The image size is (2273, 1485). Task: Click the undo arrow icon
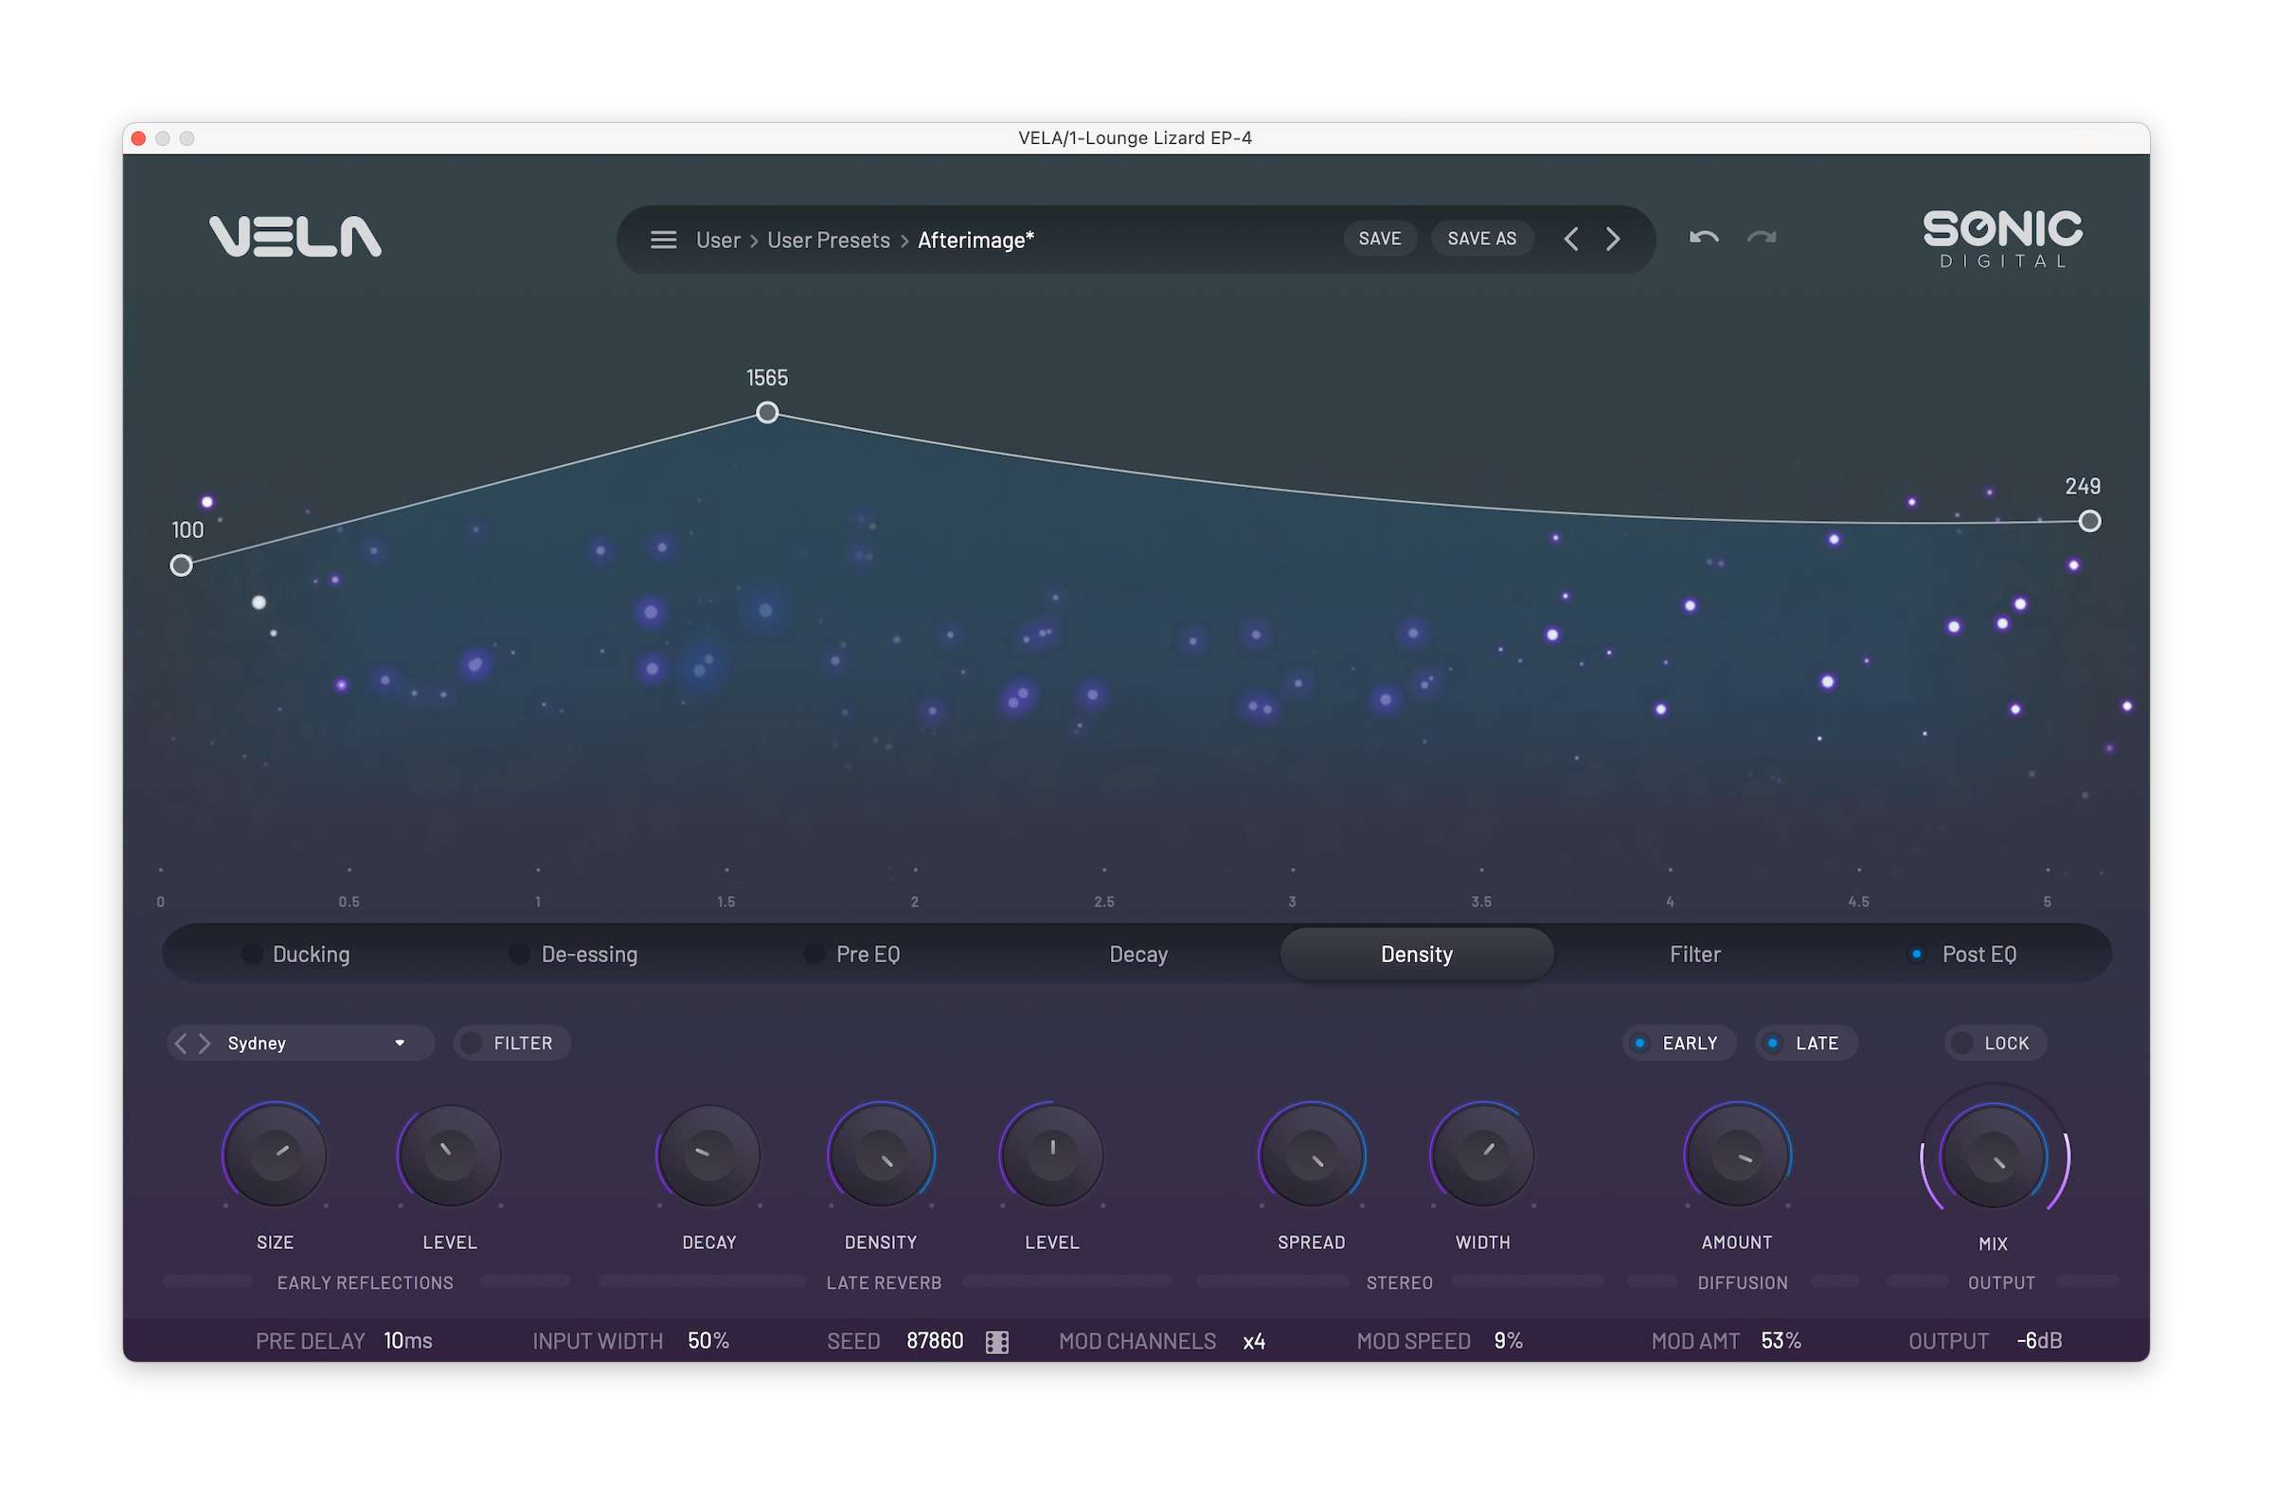1704,238
